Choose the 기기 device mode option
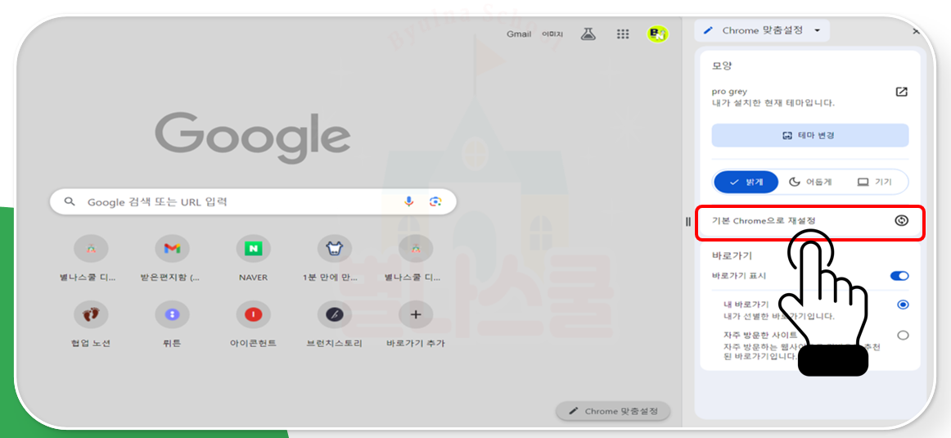 [x=875, y=182]
